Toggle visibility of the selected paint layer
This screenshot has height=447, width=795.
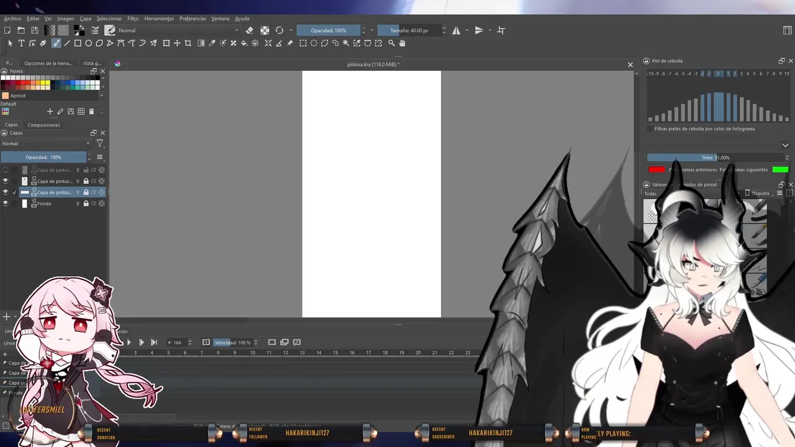[x=6, y=192]
